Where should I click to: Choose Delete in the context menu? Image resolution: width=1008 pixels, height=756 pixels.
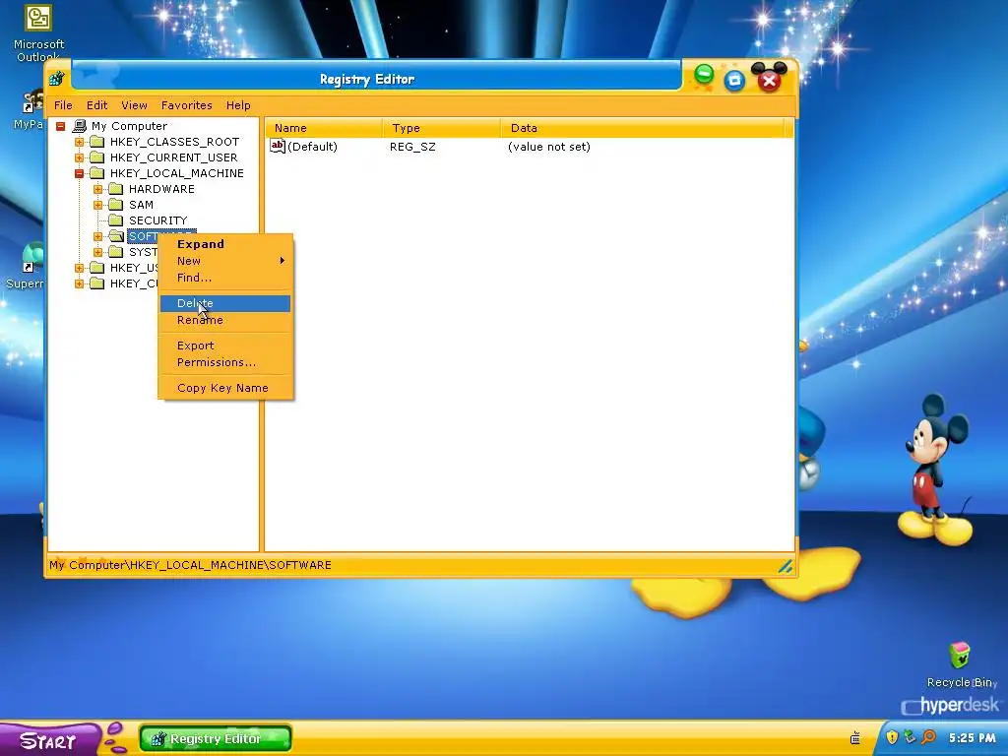225,303
